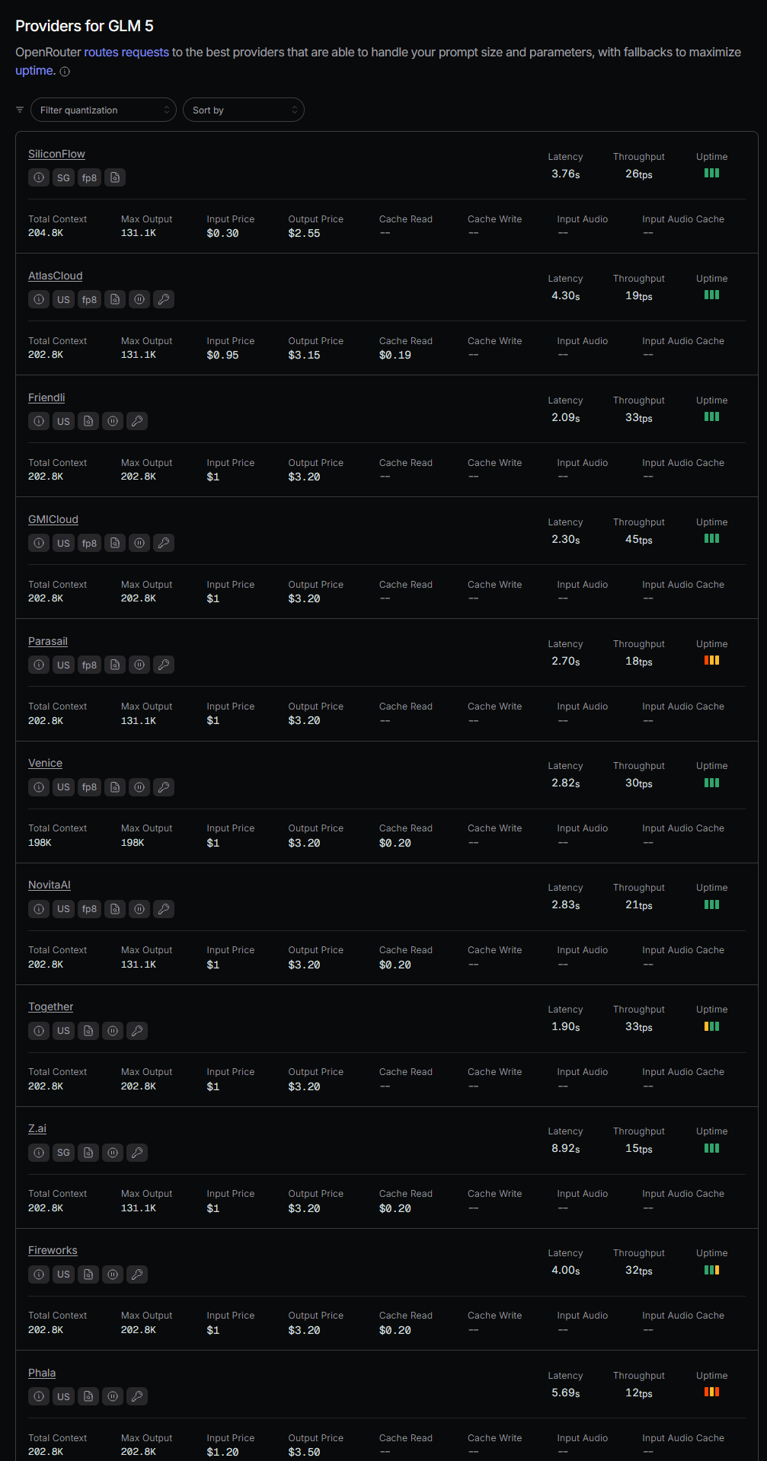Click the key icon under AtlasCloud

pos(164,299)
